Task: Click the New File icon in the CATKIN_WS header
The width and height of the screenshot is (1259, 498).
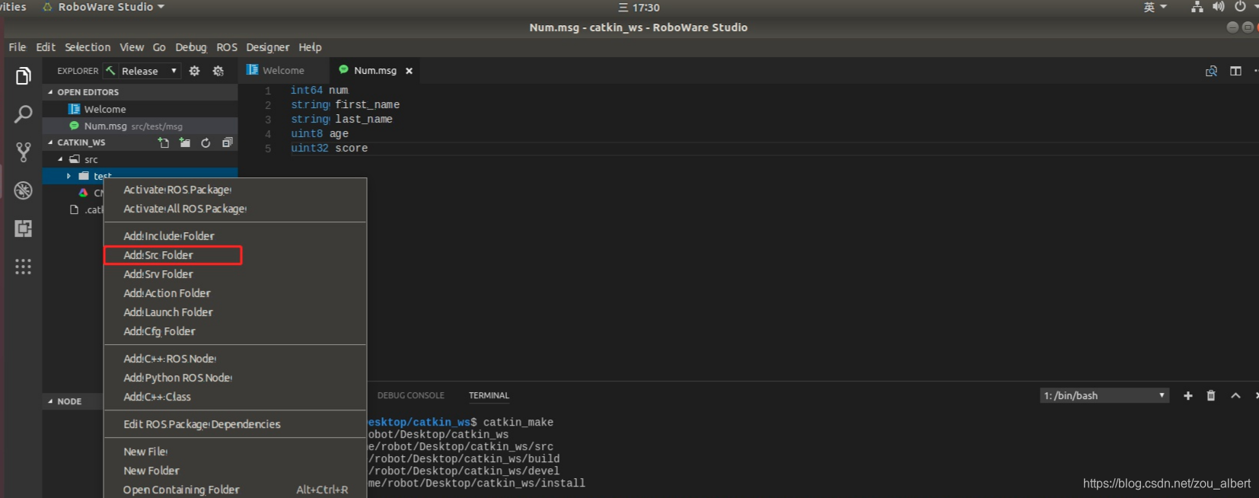Action: click(x=164, y=142)
